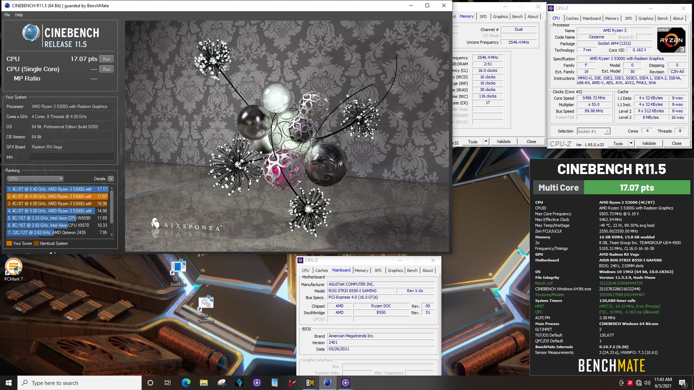
Task: Click Validate in memory CPU-Z window
Action: [x=504, y=142]
